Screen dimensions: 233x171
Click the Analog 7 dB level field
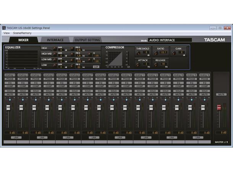click(88, 133)
